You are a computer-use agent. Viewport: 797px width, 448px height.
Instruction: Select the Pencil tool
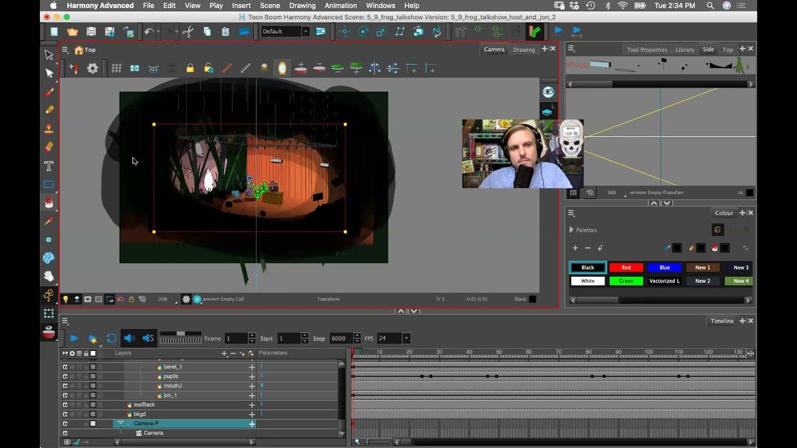tap(49, 110)
